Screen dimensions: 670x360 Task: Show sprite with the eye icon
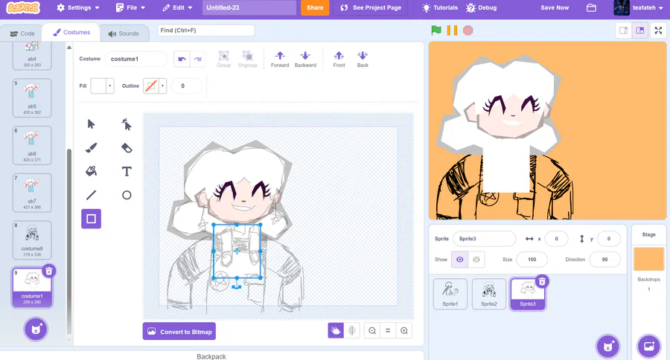(x=460, y=260)
